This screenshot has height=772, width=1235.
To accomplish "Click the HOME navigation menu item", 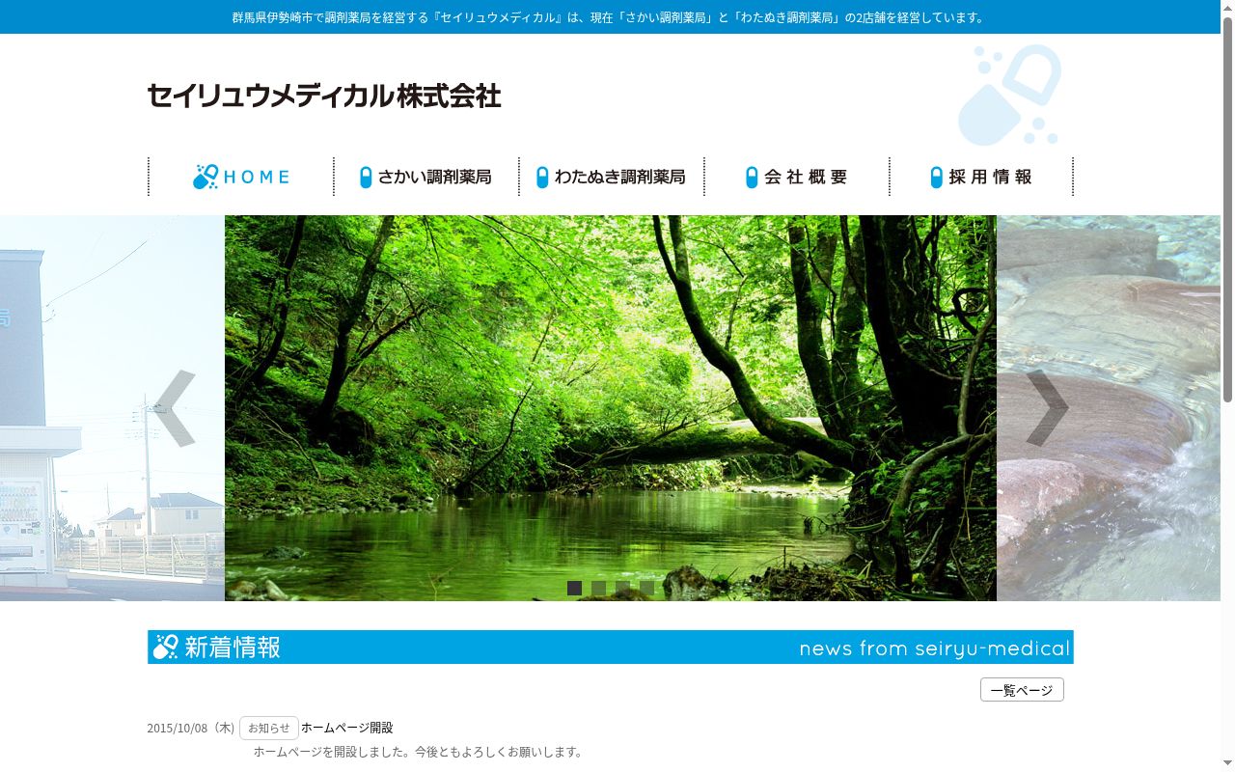I will (x=241, y=177).
